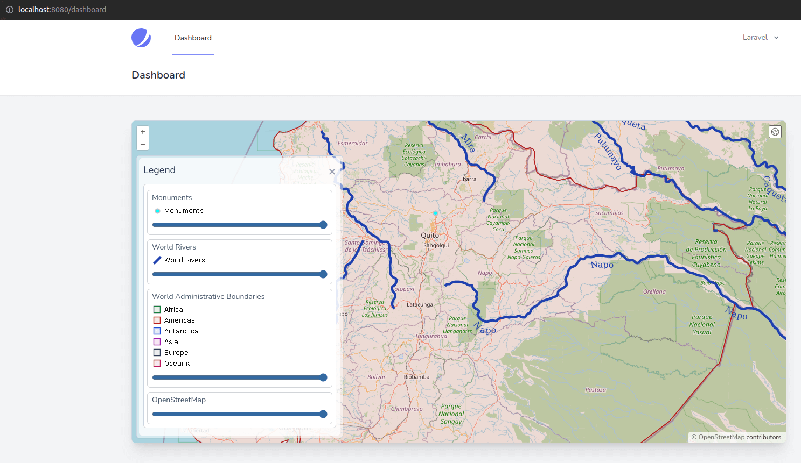This screenshot has width=801, height=463.
Task: Close the Legend panel
Action: coord(332,172)
